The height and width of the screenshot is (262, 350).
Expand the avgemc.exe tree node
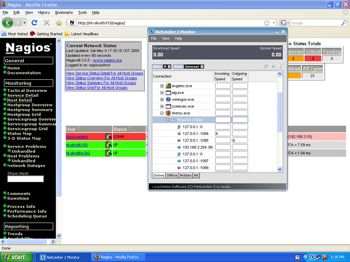(162, 86)
